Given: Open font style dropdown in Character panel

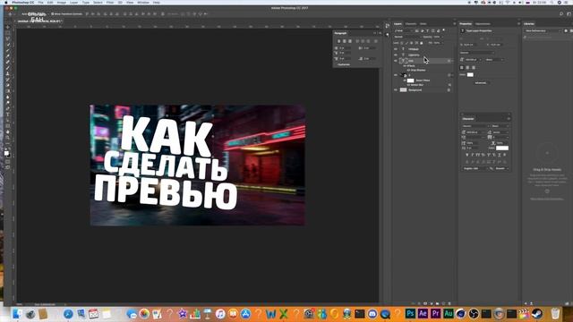Looking at the screenshot, I should point(500,126).
